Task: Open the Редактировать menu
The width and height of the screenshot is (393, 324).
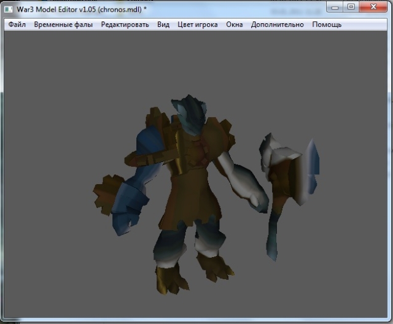Action: coord(125,25)
